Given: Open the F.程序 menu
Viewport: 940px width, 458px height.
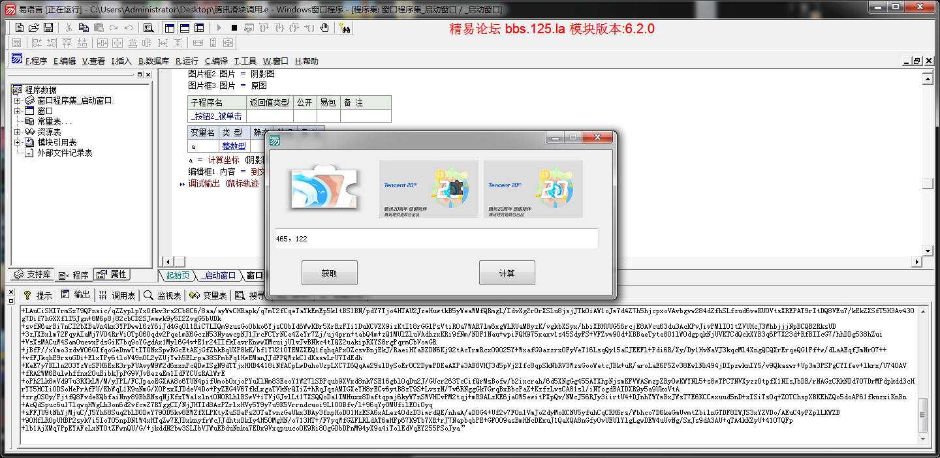Looking at the screenshot, I should 37,61.
